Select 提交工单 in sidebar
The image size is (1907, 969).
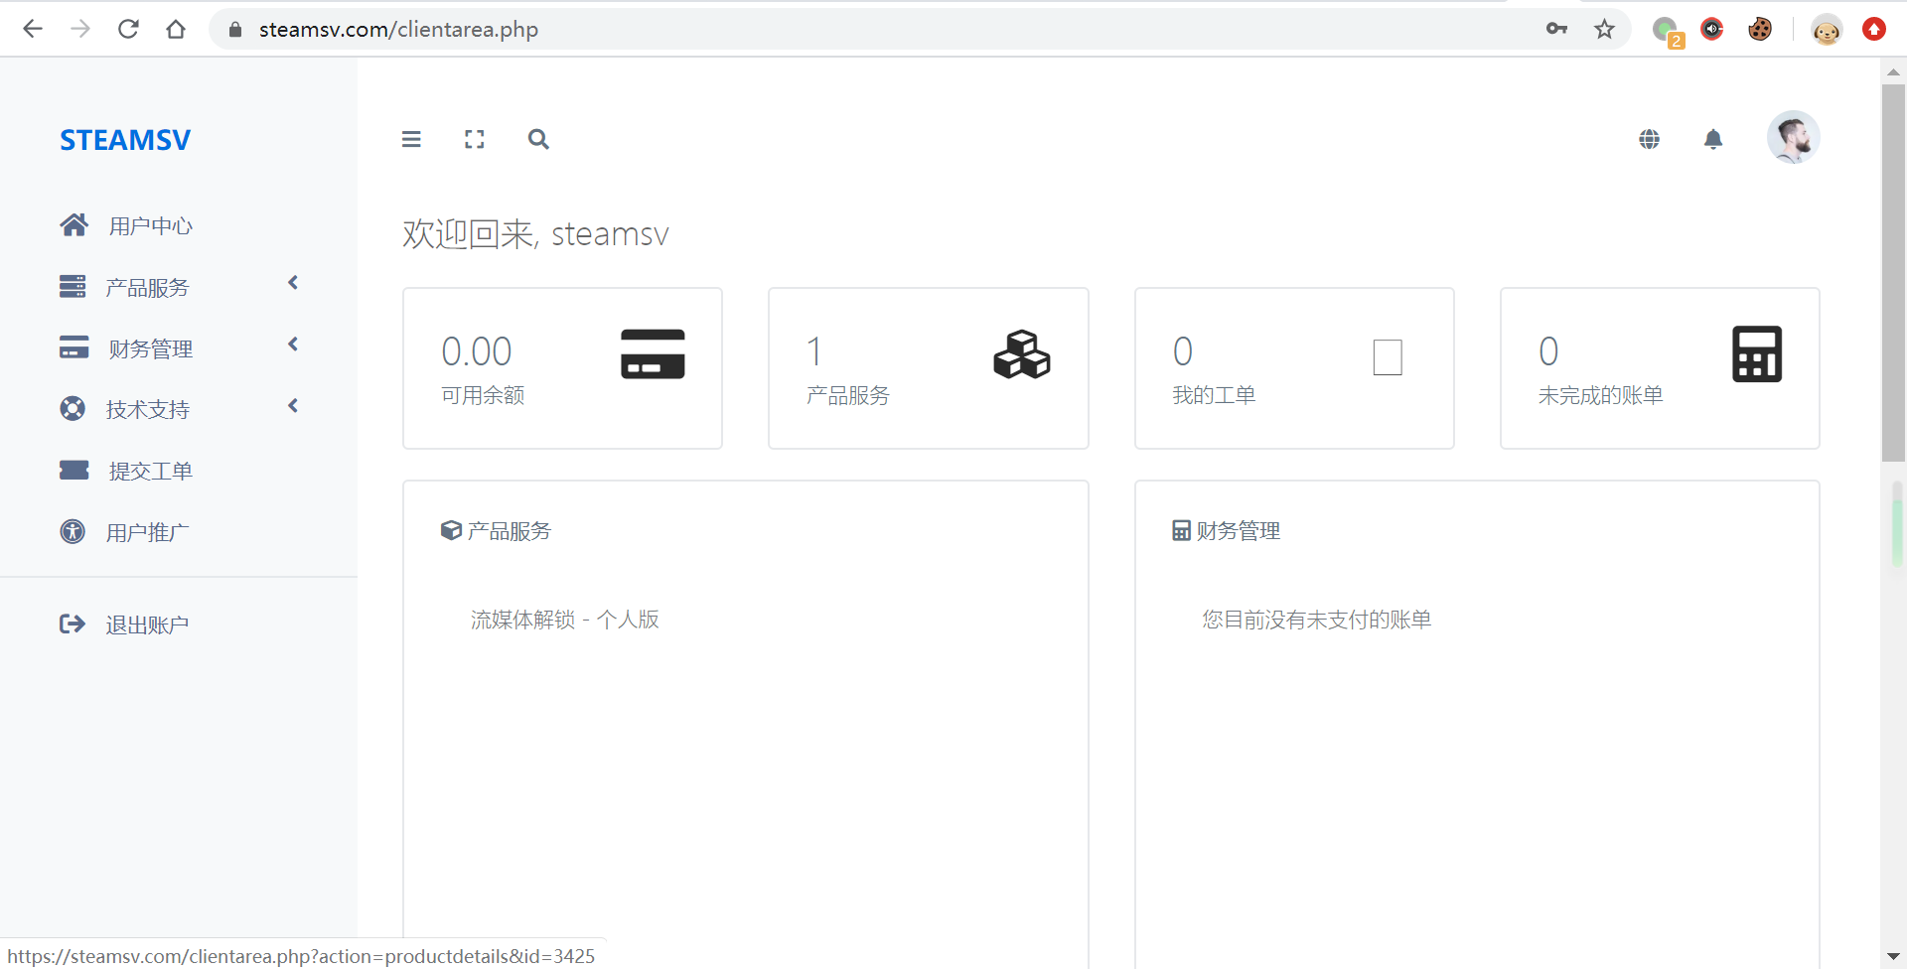(x=151, y=472)
